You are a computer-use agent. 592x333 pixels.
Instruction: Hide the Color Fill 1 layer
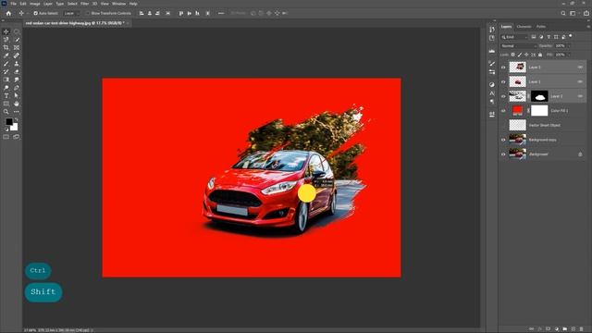[503, 111]
